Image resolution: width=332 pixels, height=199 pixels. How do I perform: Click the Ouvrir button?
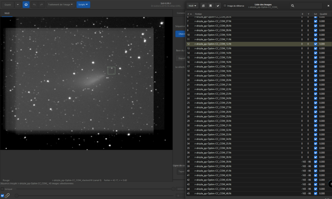(x=7, y=5)
